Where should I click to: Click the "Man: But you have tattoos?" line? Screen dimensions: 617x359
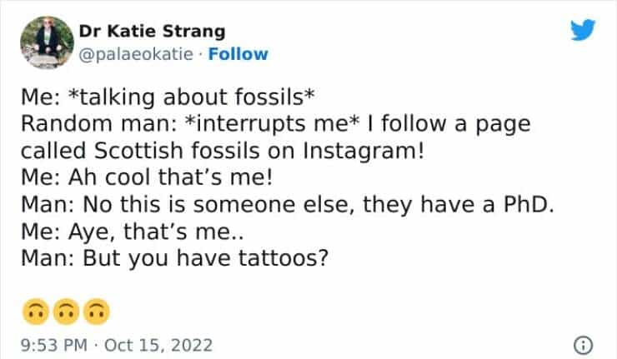(x=175, y=257)
